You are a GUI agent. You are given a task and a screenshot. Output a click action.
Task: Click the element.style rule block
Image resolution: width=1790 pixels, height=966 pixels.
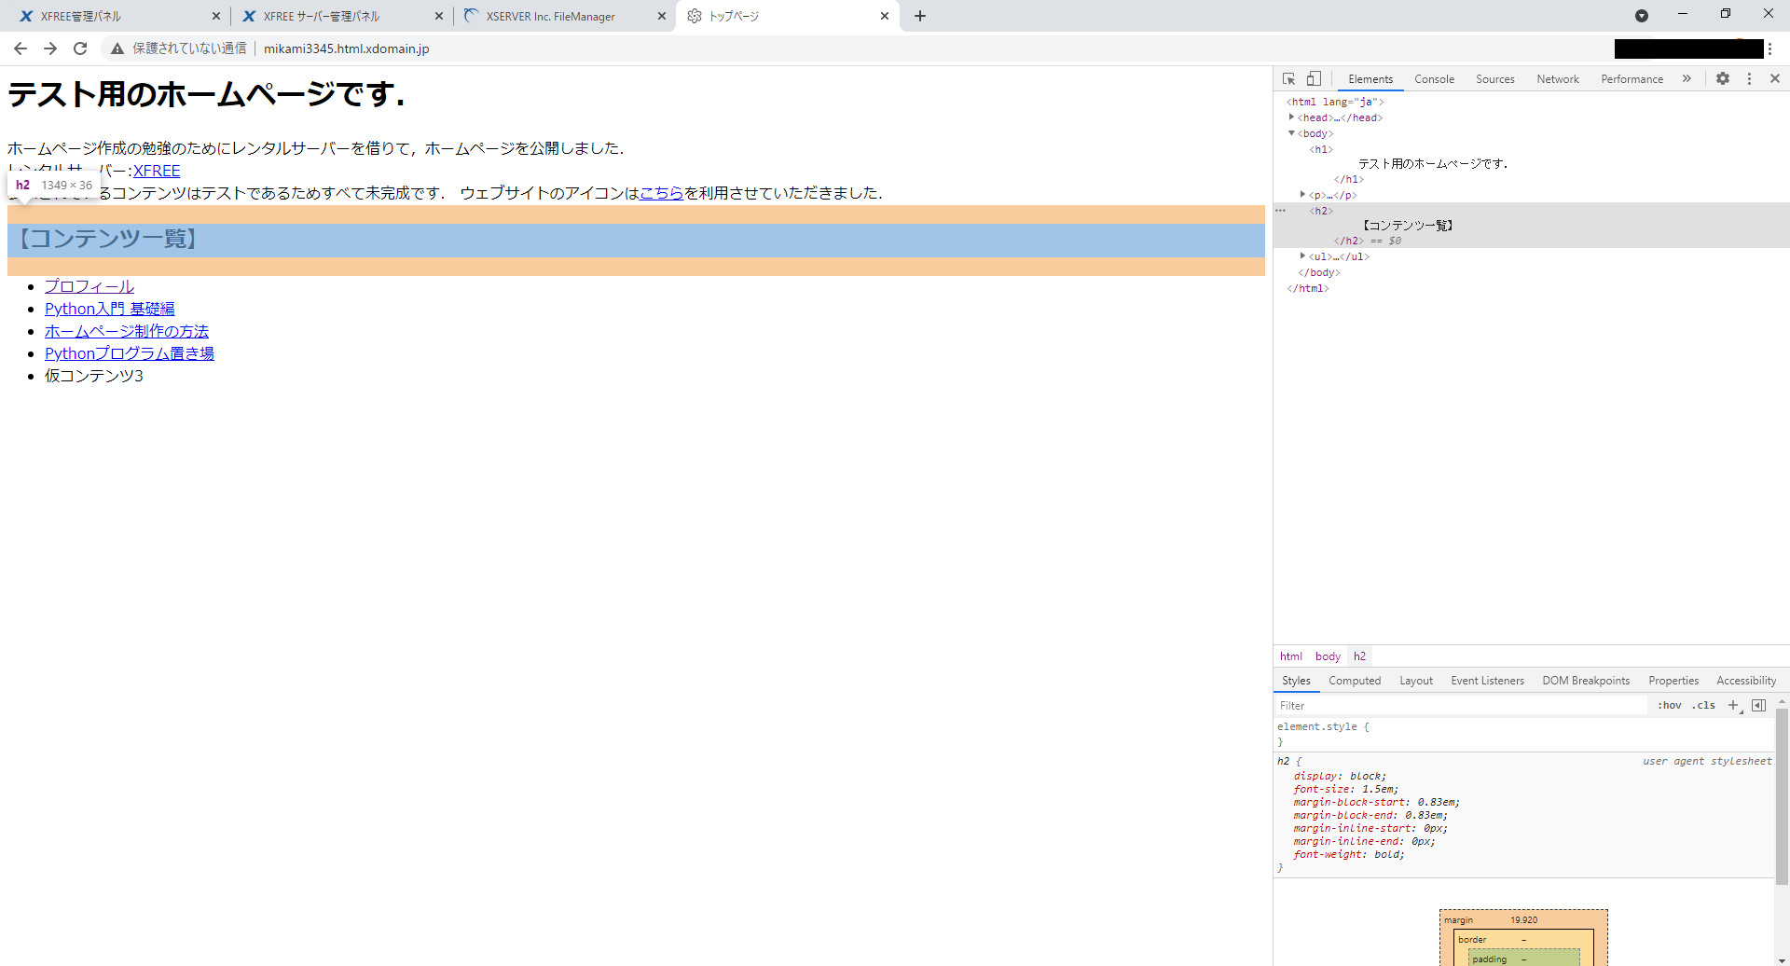coord(1524,734)
